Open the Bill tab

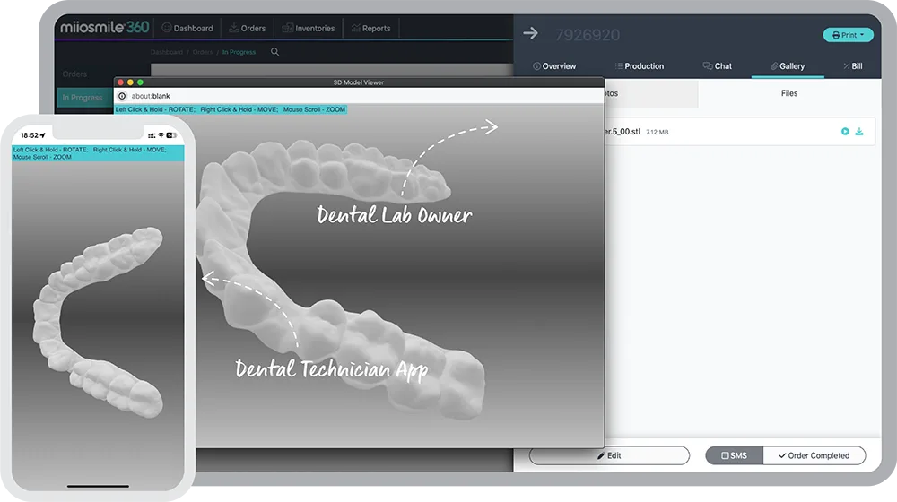852,66
